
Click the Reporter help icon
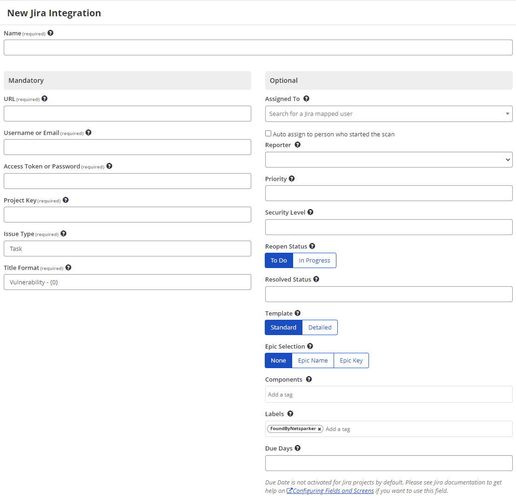click(x=297, y=144)
